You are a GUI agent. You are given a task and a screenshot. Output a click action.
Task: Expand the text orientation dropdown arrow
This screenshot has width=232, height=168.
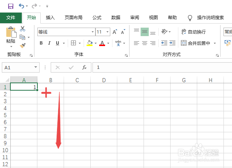click(x=170, y=32)
